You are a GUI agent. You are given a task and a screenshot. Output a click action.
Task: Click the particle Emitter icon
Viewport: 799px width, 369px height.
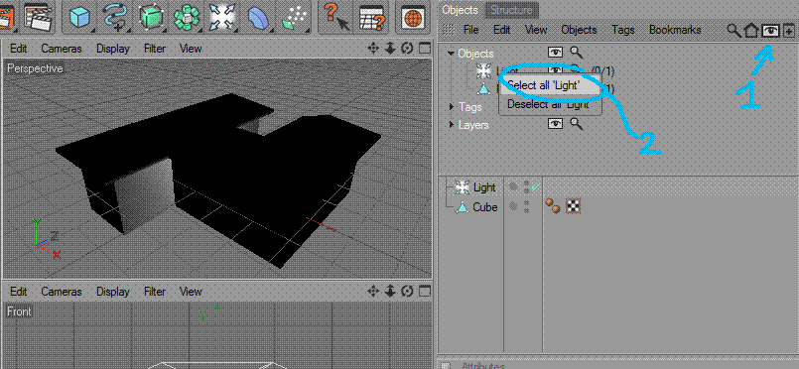coord(294,18)
